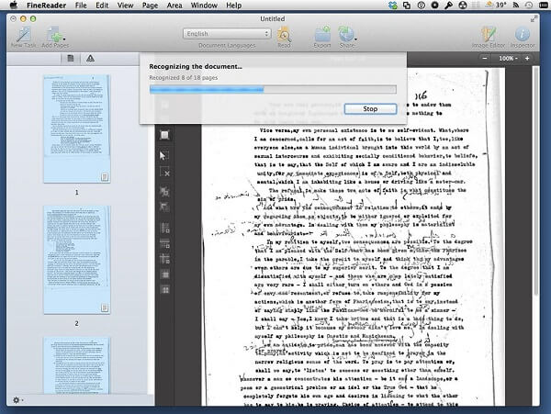Select the arrow pointer tool
This screenshot has height=414, width=551.
point(165,155)
